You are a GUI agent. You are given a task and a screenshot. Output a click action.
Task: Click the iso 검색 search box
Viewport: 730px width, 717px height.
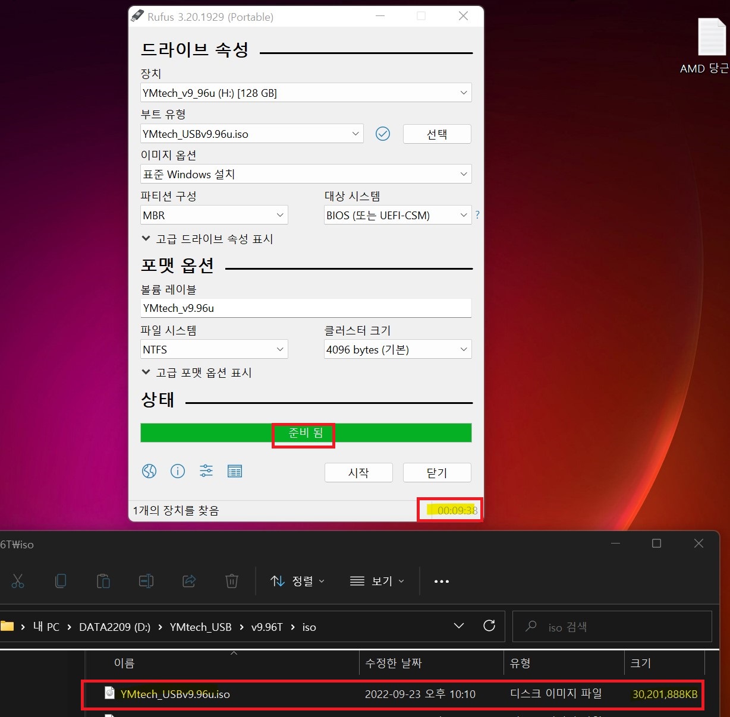(612, 626)
